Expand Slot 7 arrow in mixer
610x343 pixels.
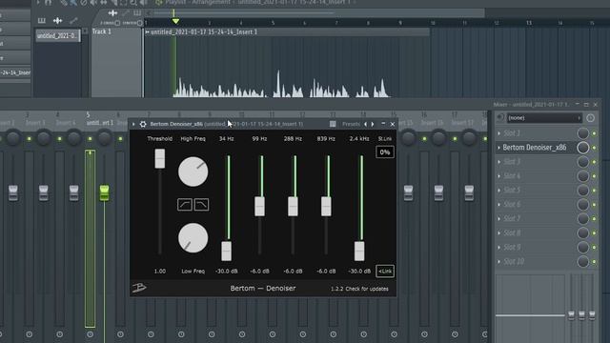click(x=499, y=218)
